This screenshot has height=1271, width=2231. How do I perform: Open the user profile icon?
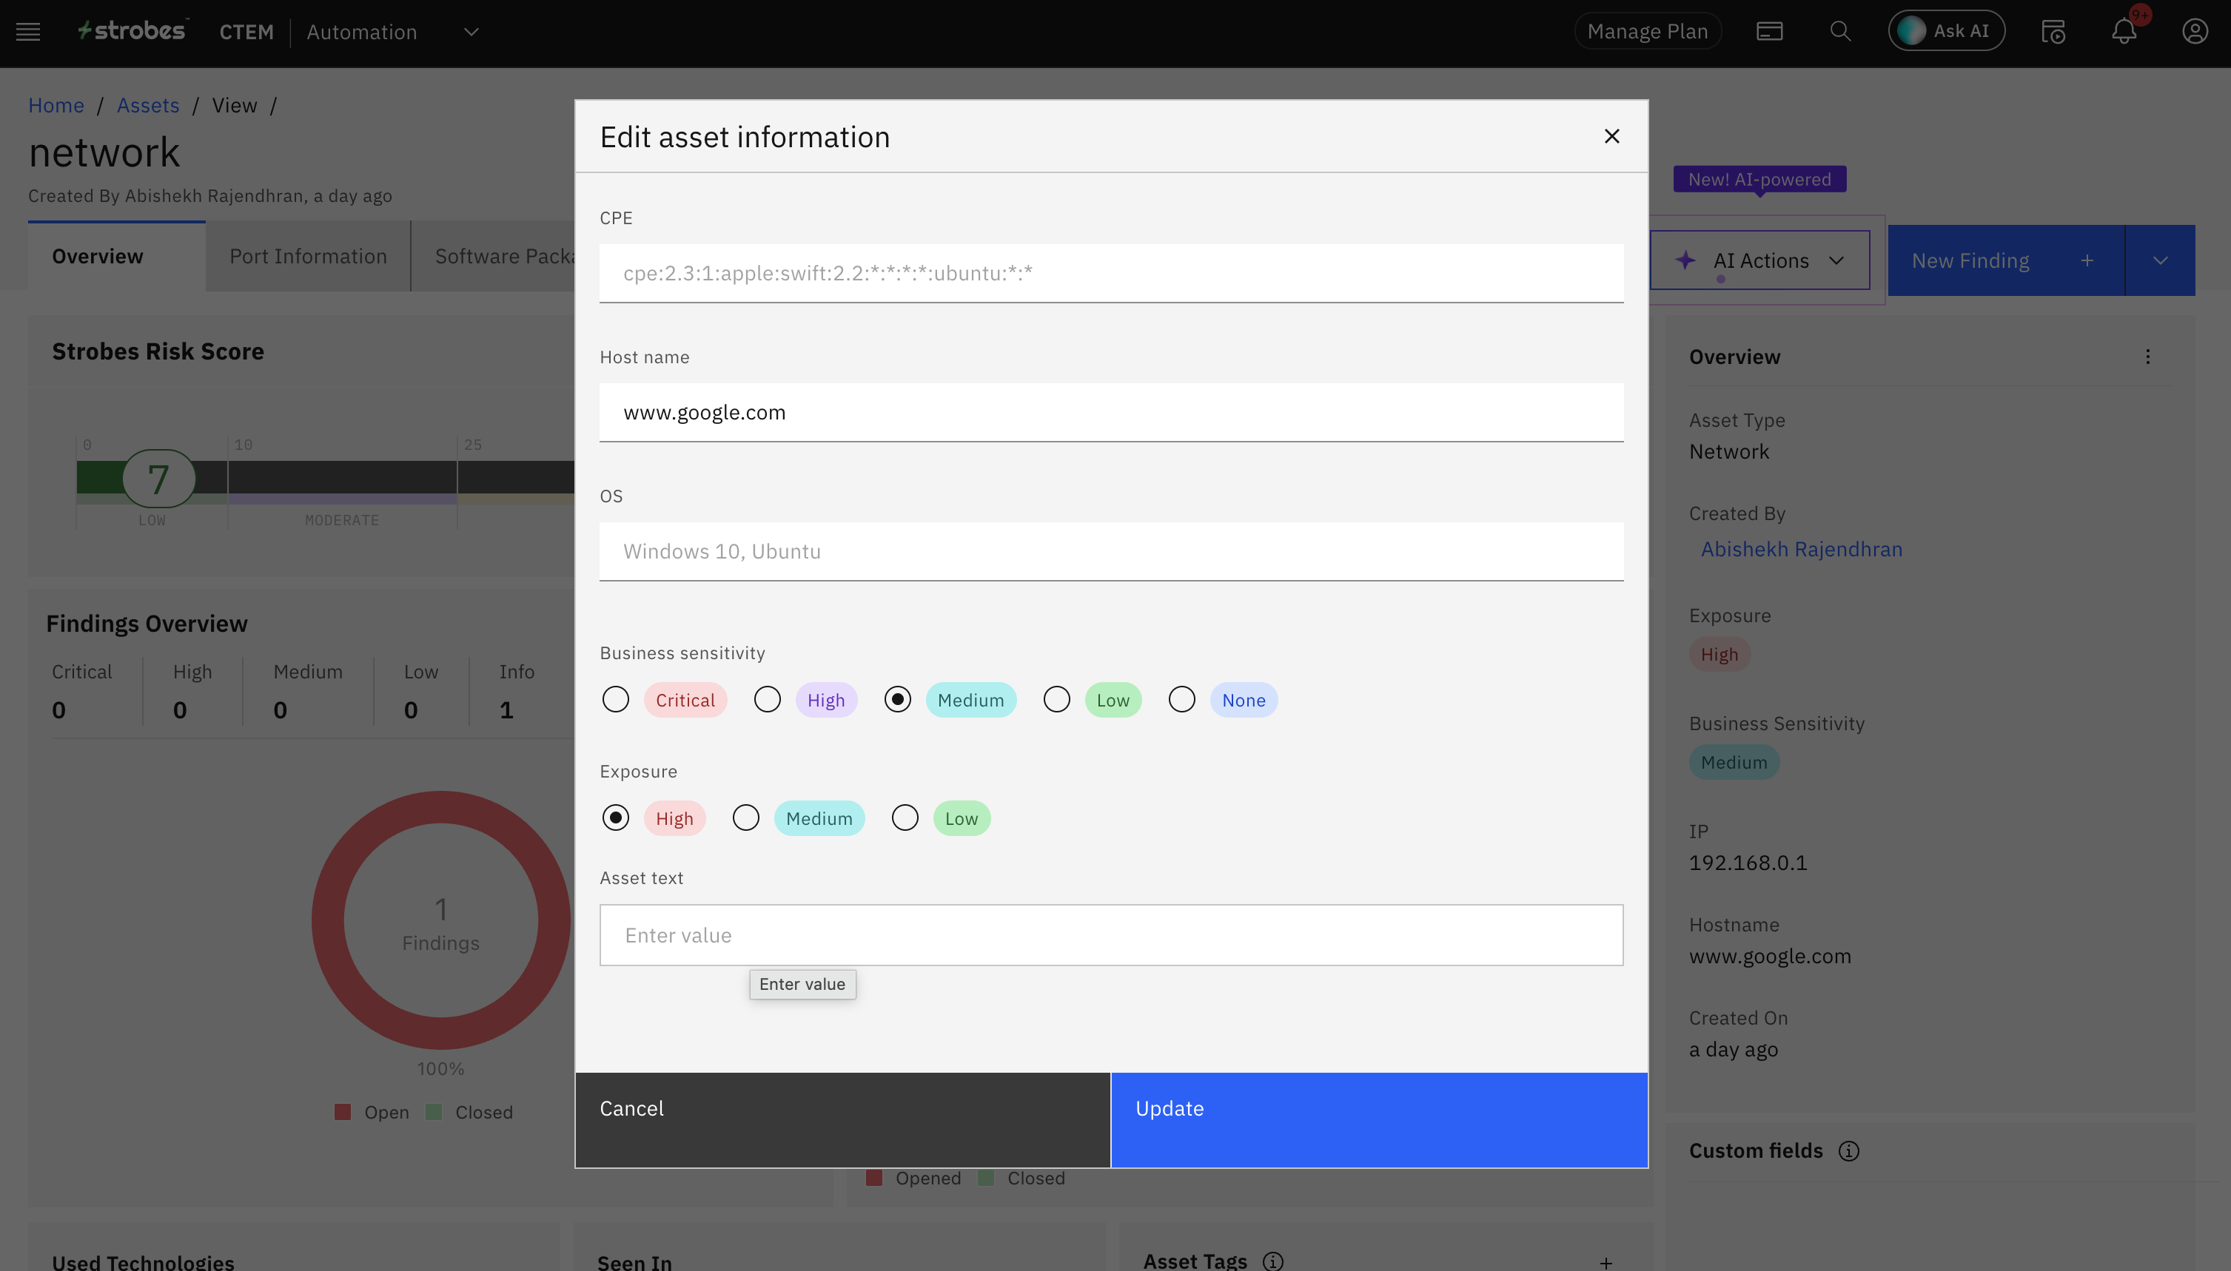click(2194, 31)
